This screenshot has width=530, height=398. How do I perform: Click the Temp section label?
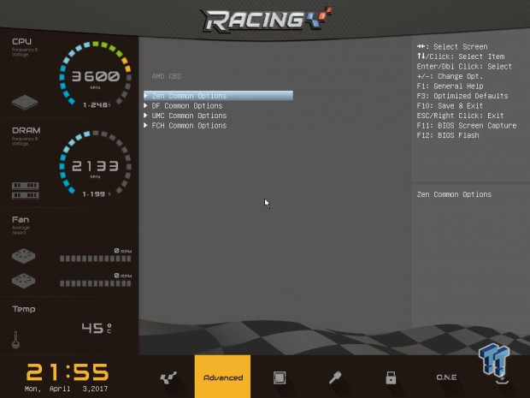[x=24, y=309]
